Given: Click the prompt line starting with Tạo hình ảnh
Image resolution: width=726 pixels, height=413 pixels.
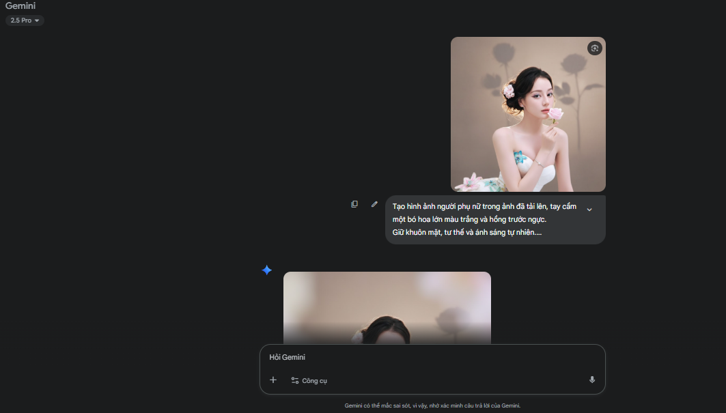Looking at the screenshot, I should (x=484, y=207).
